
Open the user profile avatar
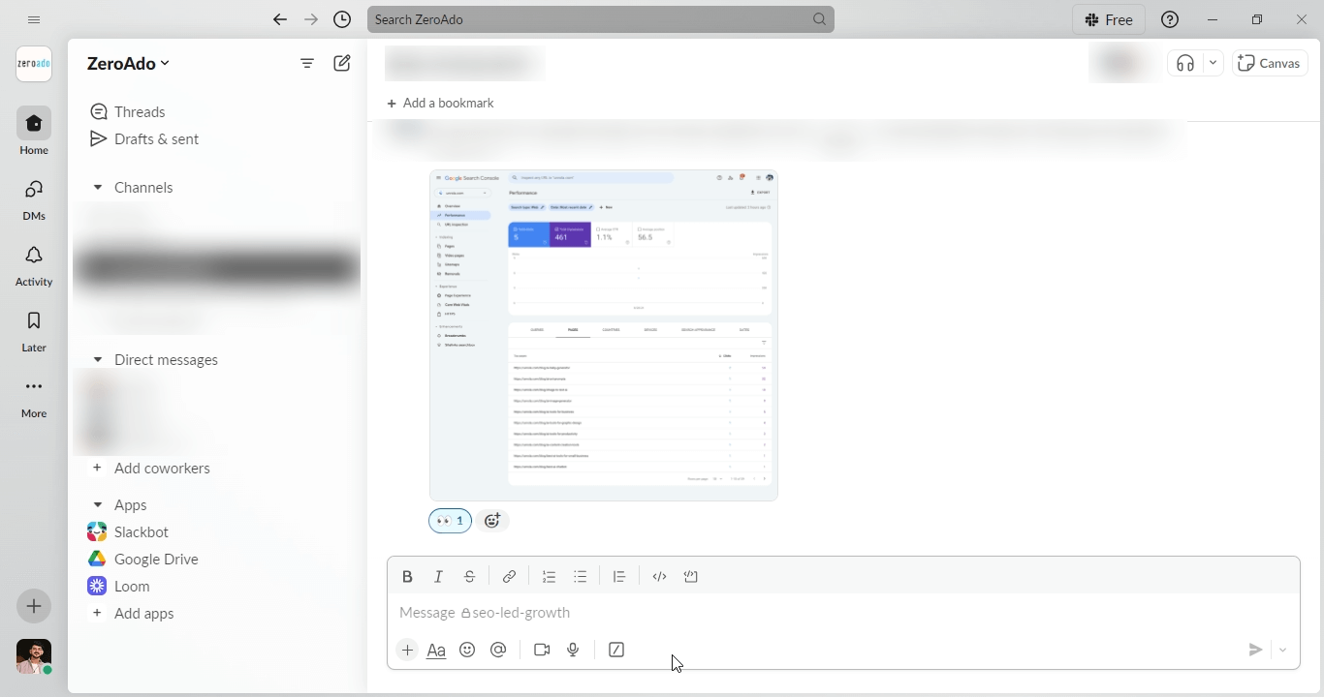[34, 656]
